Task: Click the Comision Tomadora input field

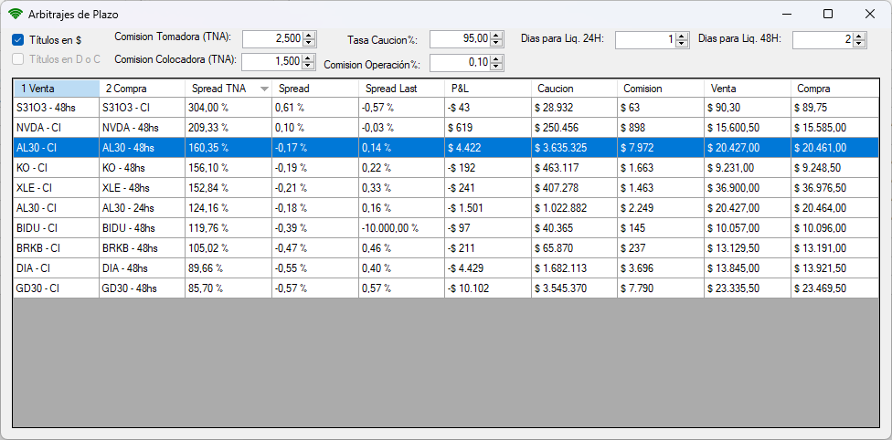Action: tap(273, 39)
